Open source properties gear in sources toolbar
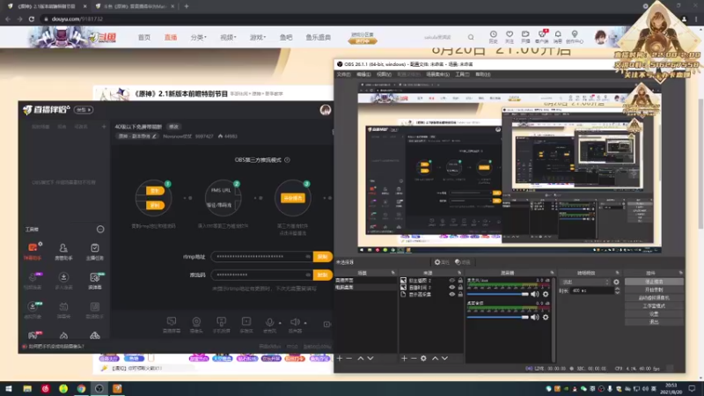The height and width of the screenshot is (396, 704). point(423,358)
